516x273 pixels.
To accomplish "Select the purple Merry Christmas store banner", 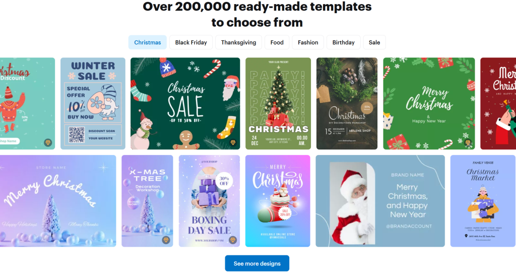I will pyautogui.click(x=58, y=201).
